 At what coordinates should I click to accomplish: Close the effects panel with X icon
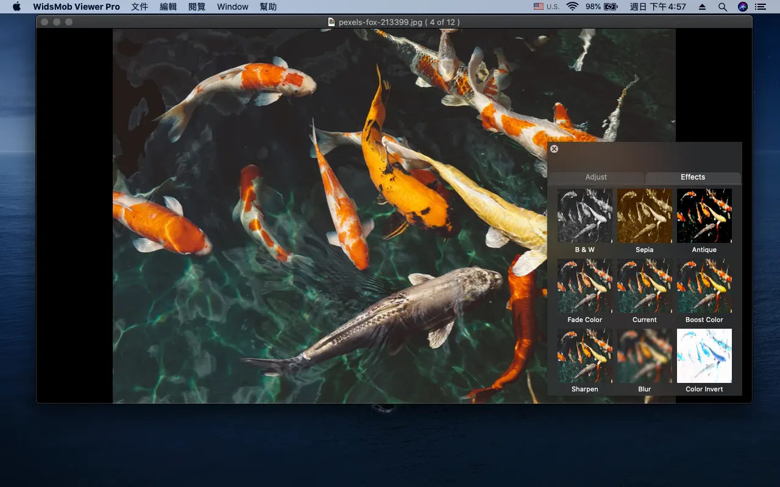[554, 149]
